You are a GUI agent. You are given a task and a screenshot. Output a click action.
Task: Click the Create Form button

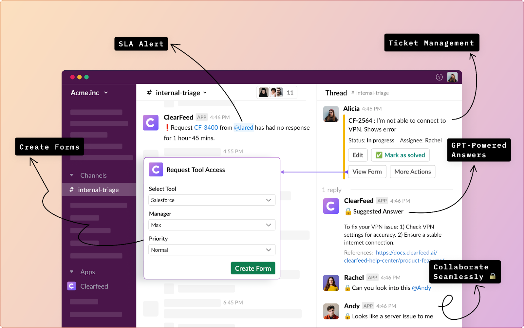[253, 268]
